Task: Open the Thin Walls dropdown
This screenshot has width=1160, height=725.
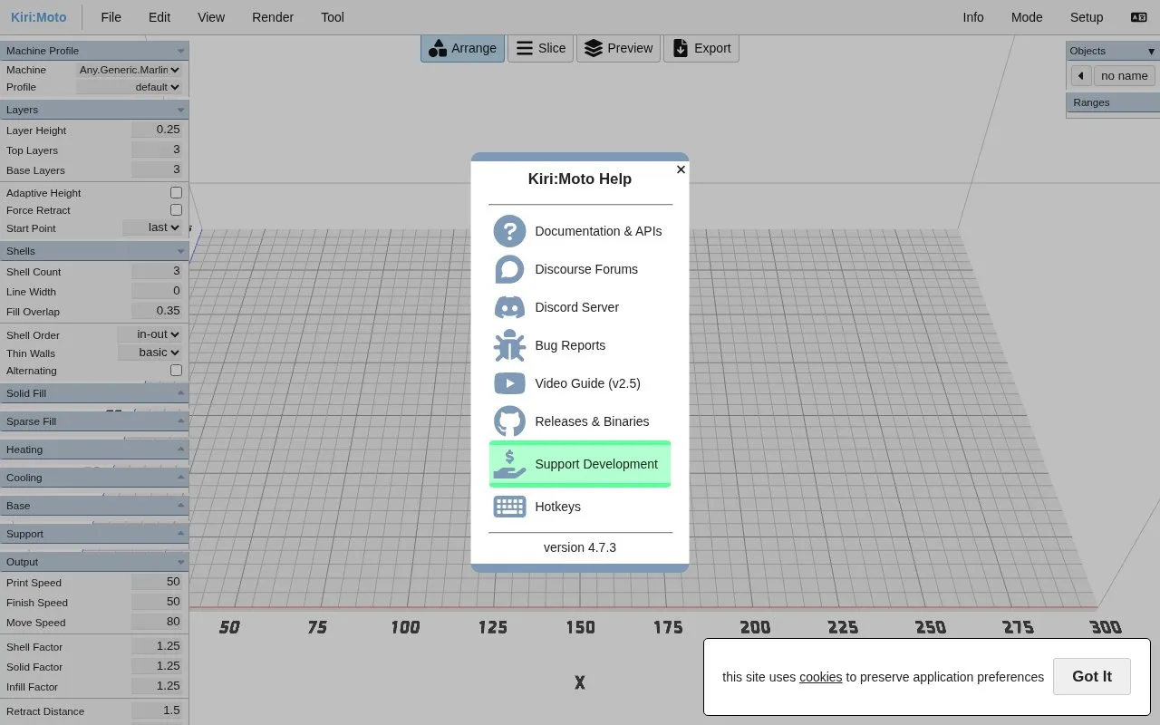Action: [150, 353]
